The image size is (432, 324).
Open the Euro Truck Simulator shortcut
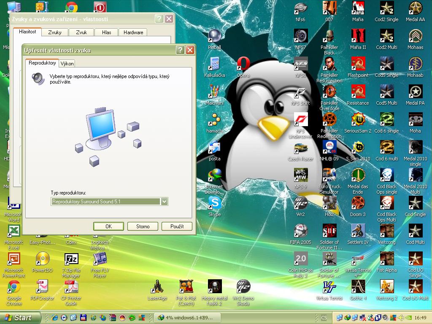[329, 176]
